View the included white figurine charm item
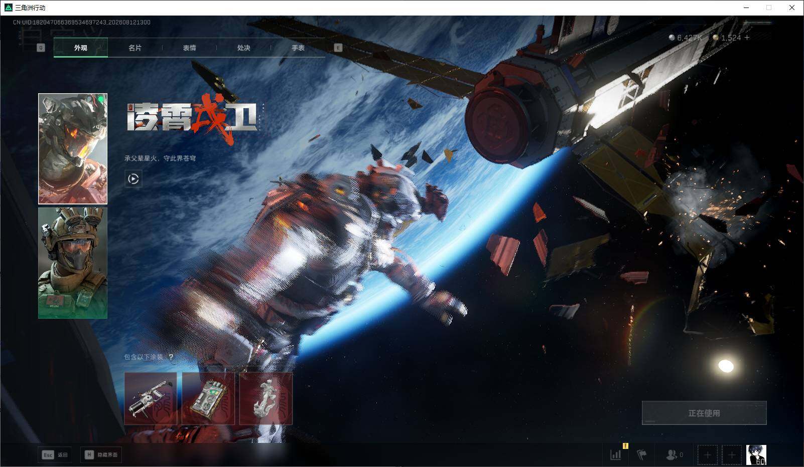 point(266,398)
